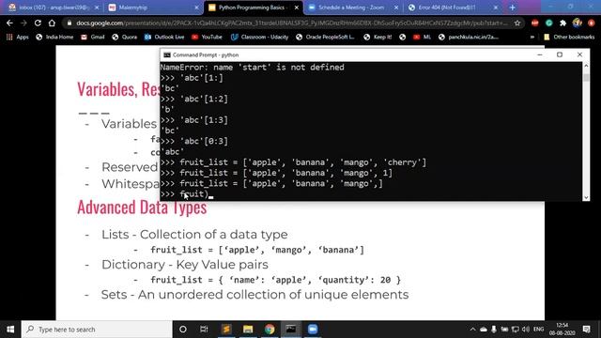
Task: Click 'Dictionary - Key Value pairs' text
Action: point(185,265)
